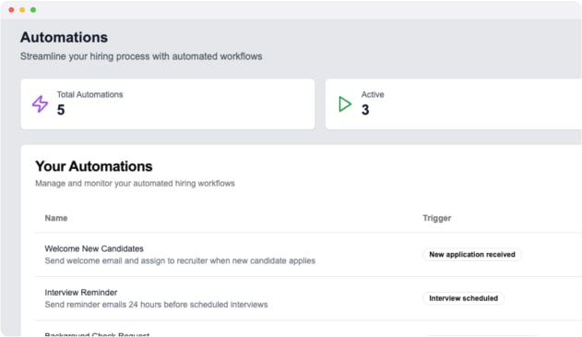
Task: Click the purple lightning bolt icon
Action: [40, 104]
